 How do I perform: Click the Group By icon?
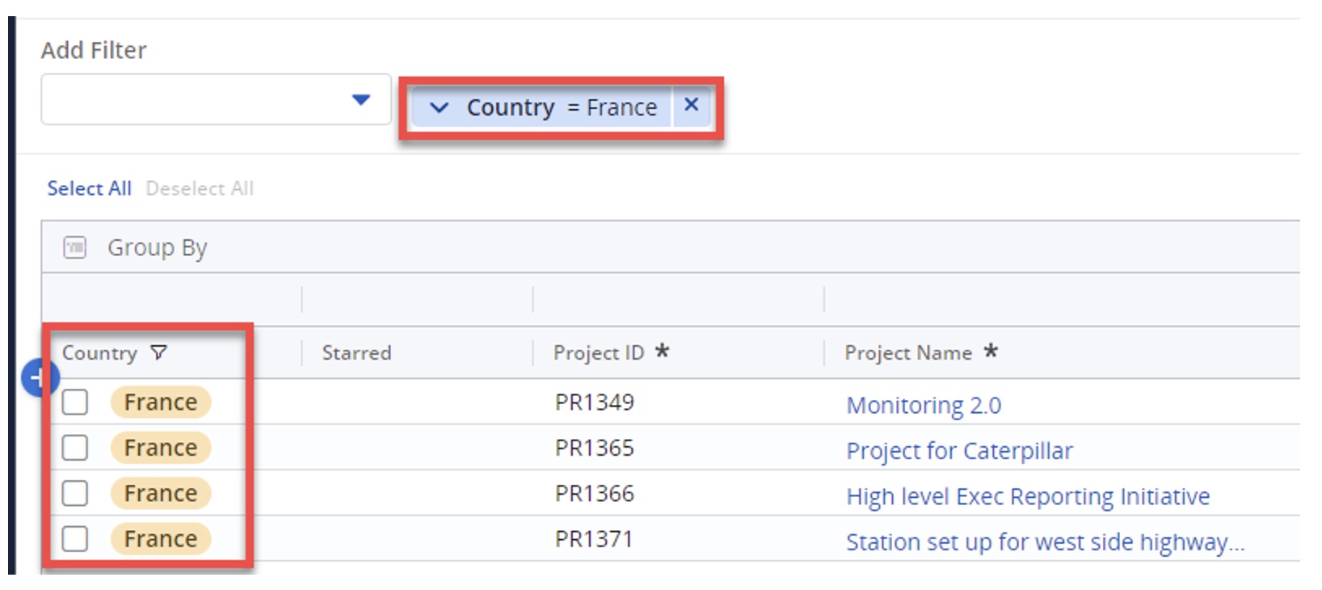(75, 247)
